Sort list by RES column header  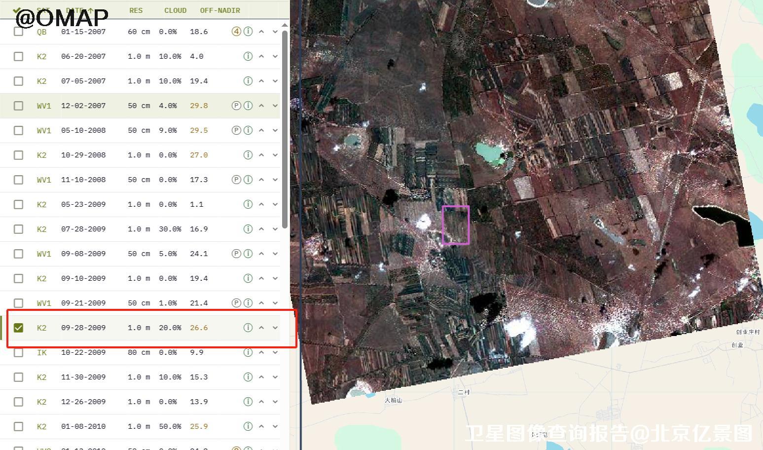(x=136, y=10)
